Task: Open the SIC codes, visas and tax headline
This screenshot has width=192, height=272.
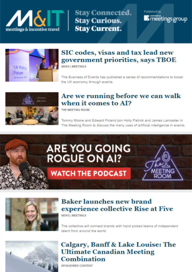Action: coord(119,56)
